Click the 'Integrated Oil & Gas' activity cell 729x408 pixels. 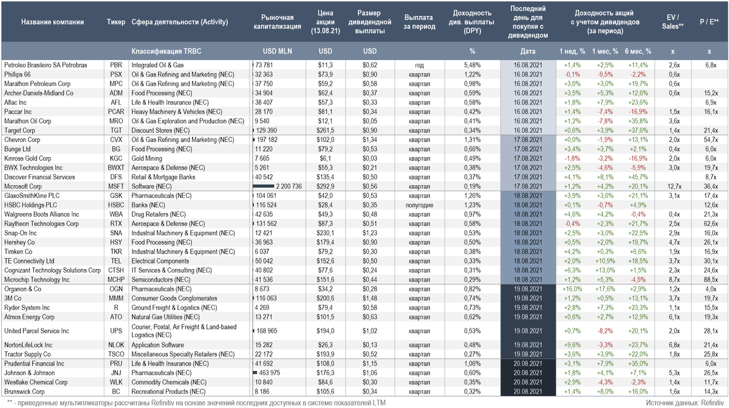pos(157,64)
